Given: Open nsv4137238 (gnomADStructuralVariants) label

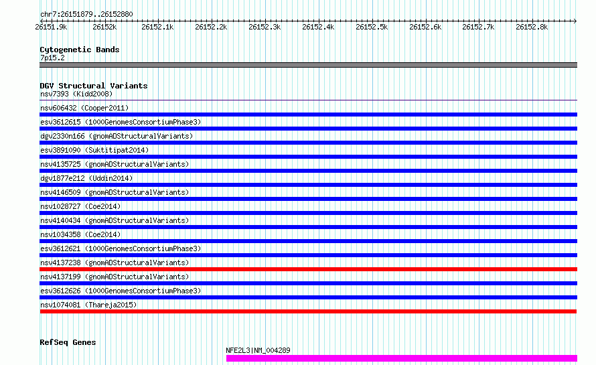Looking at the screenshot, I should click(x=115, y=263).
